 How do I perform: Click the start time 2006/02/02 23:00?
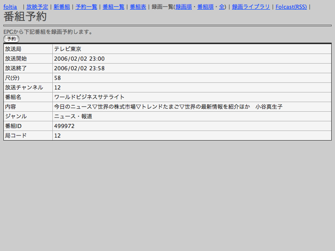pyautogui.click(x=79, y=59)
